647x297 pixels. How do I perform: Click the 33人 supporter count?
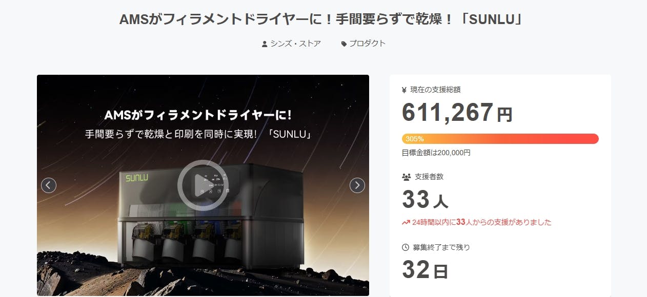[x=425, y=200]
